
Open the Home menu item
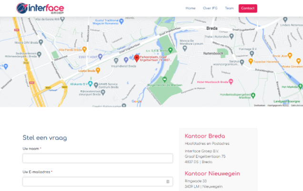[191, 8]
